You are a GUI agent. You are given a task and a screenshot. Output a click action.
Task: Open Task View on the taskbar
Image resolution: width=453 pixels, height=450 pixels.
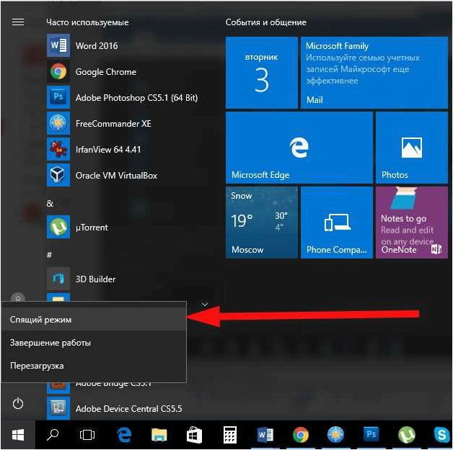coord(87,435)
